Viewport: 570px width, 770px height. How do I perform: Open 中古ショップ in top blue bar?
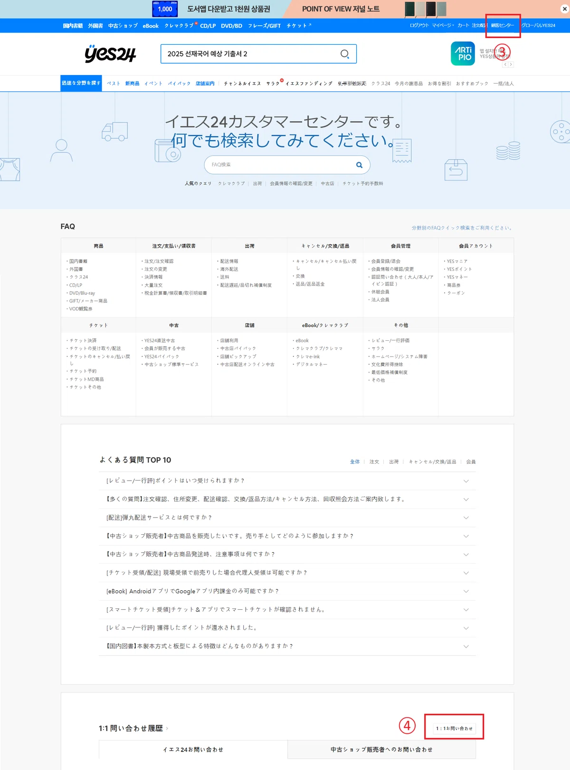click(x=123, y=26)
